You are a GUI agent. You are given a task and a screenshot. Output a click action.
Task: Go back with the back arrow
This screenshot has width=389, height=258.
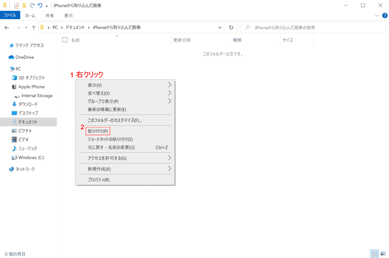7,28
